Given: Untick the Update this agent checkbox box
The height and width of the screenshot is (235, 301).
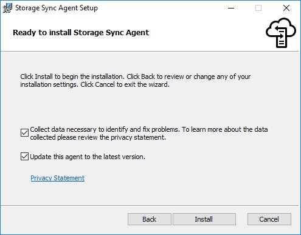Looking at the screenshot, I should coord(24,157).
